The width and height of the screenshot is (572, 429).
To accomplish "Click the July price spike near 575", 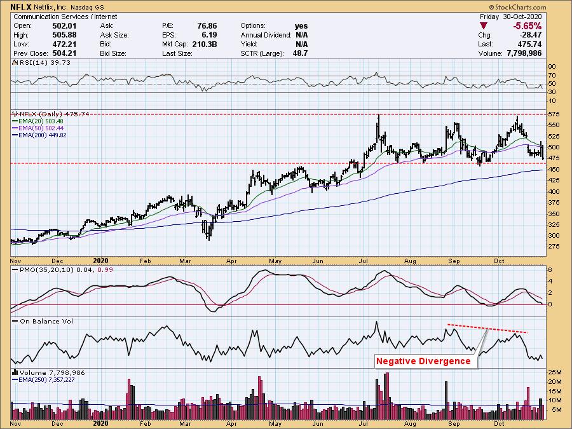I will coord(379,116).
